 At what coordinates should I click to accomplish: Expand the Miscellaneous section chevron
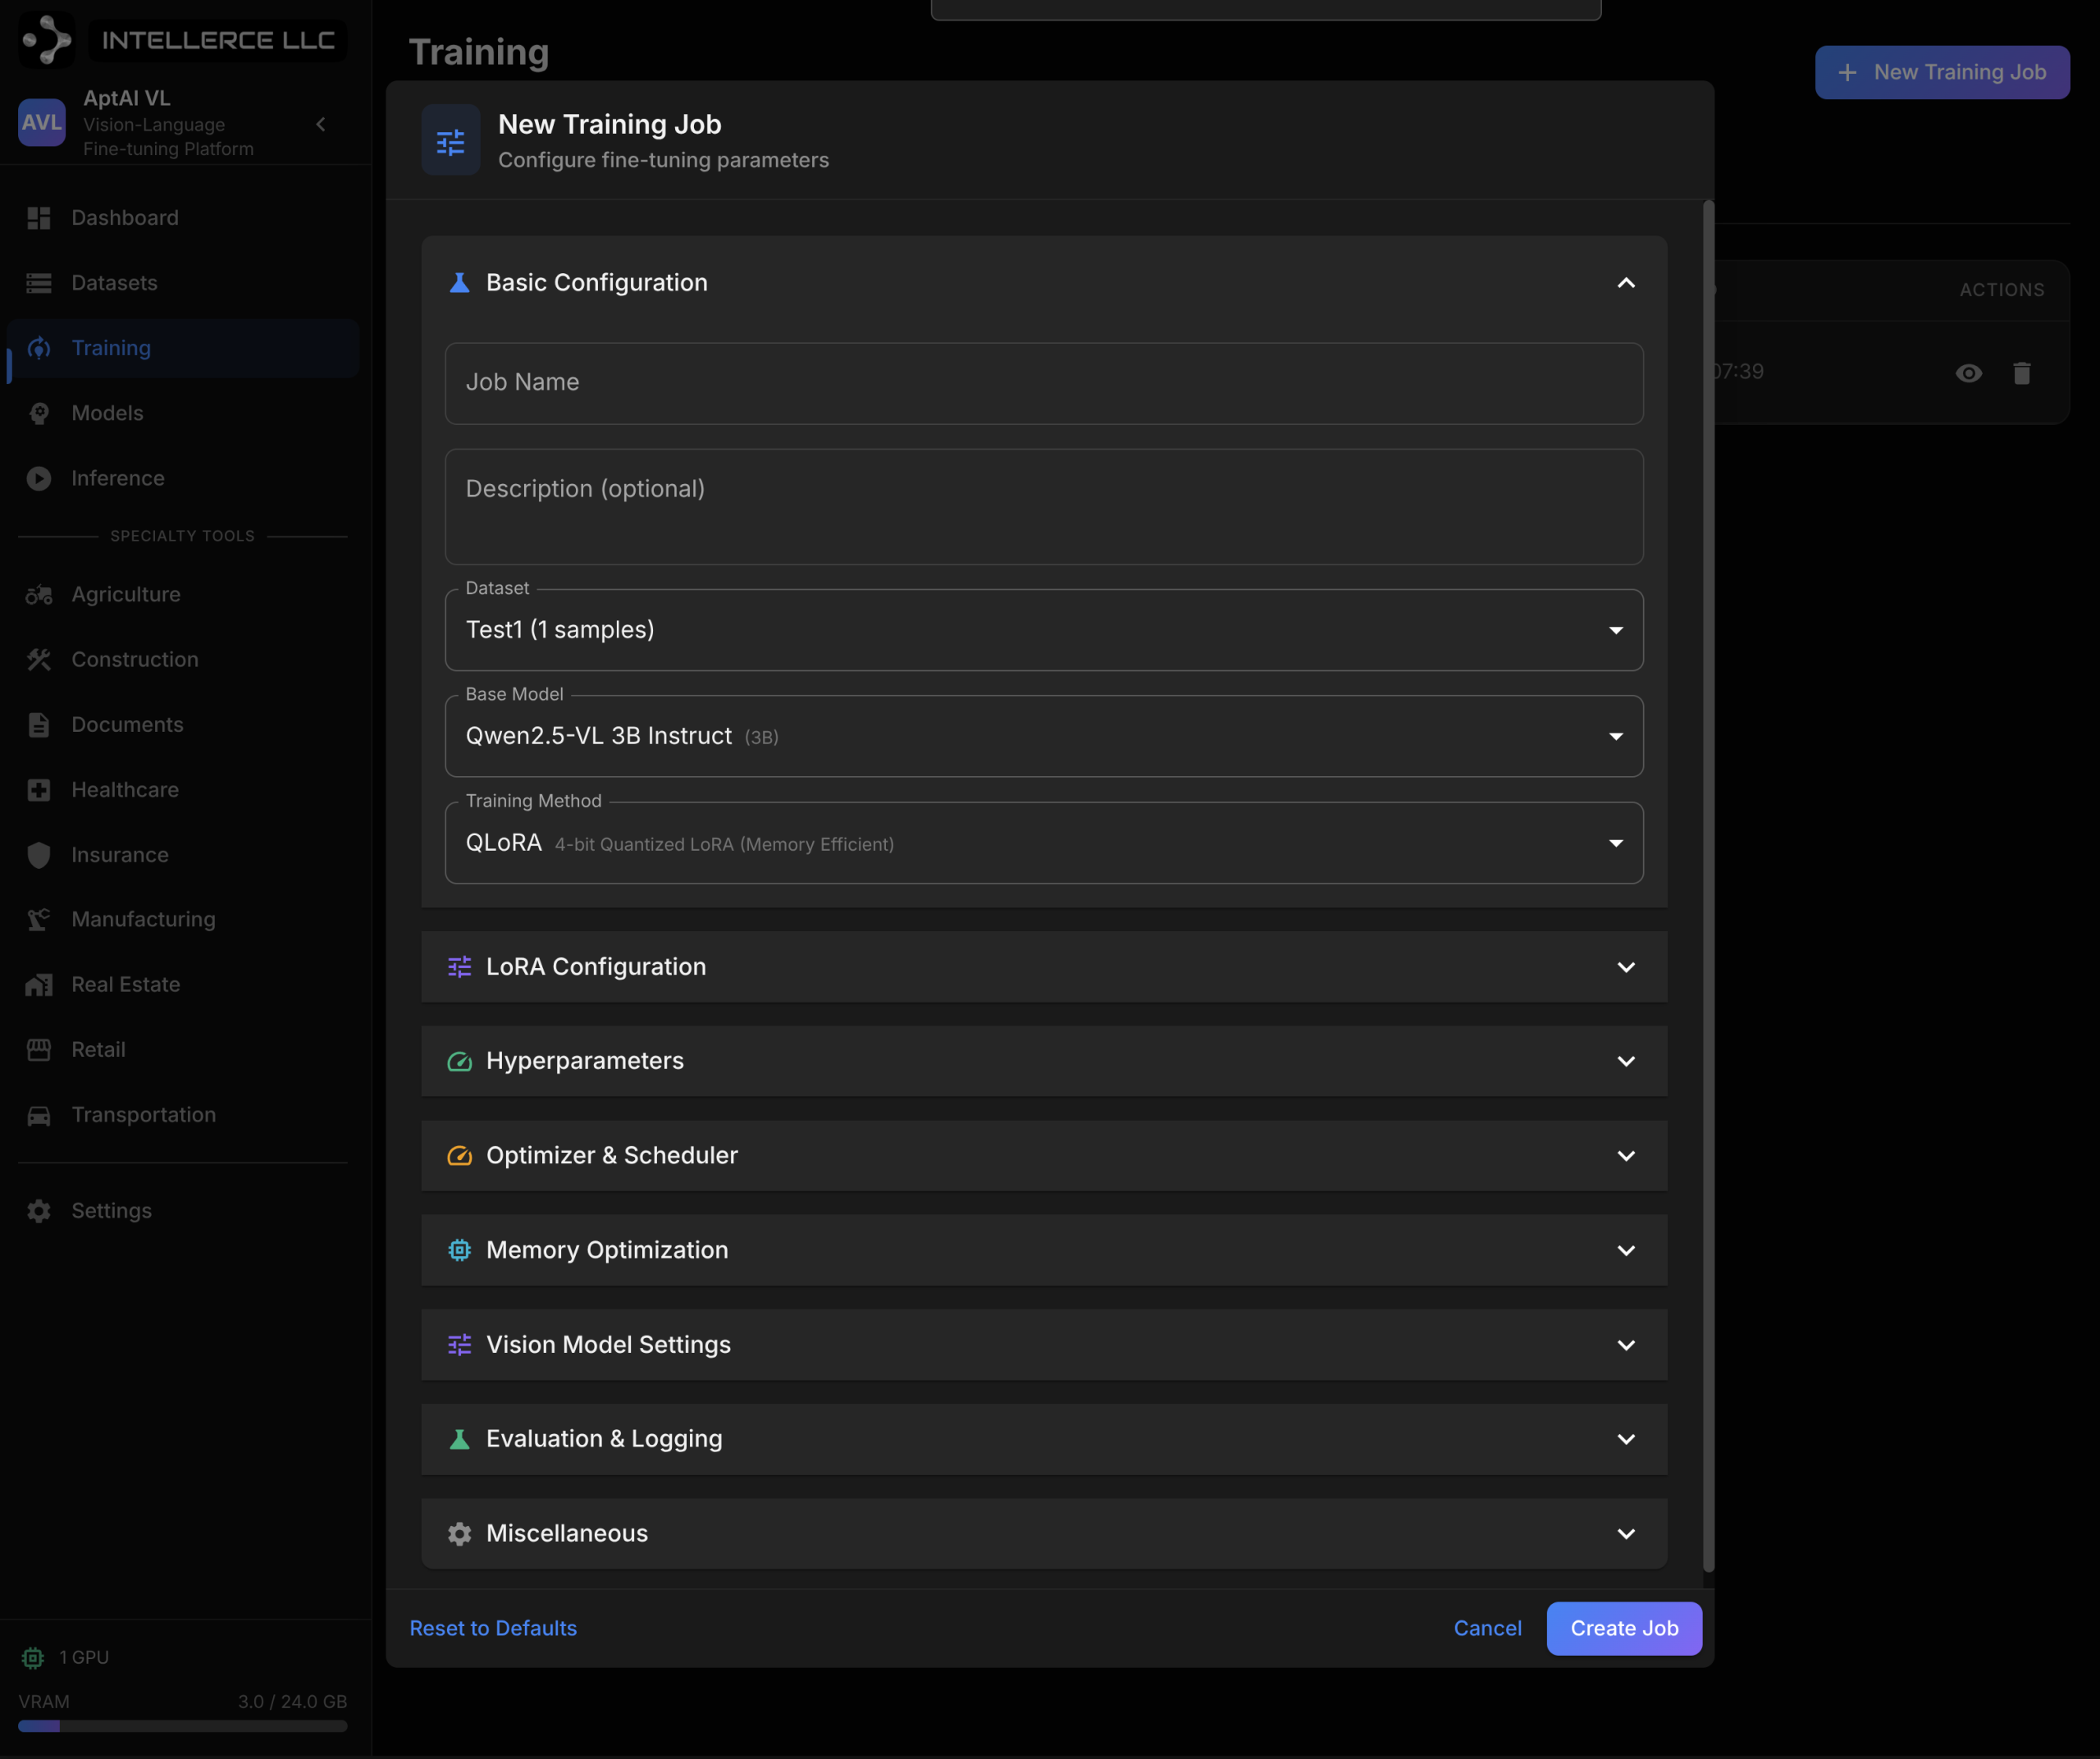pyautogui.click(x=1626, y=1533)
